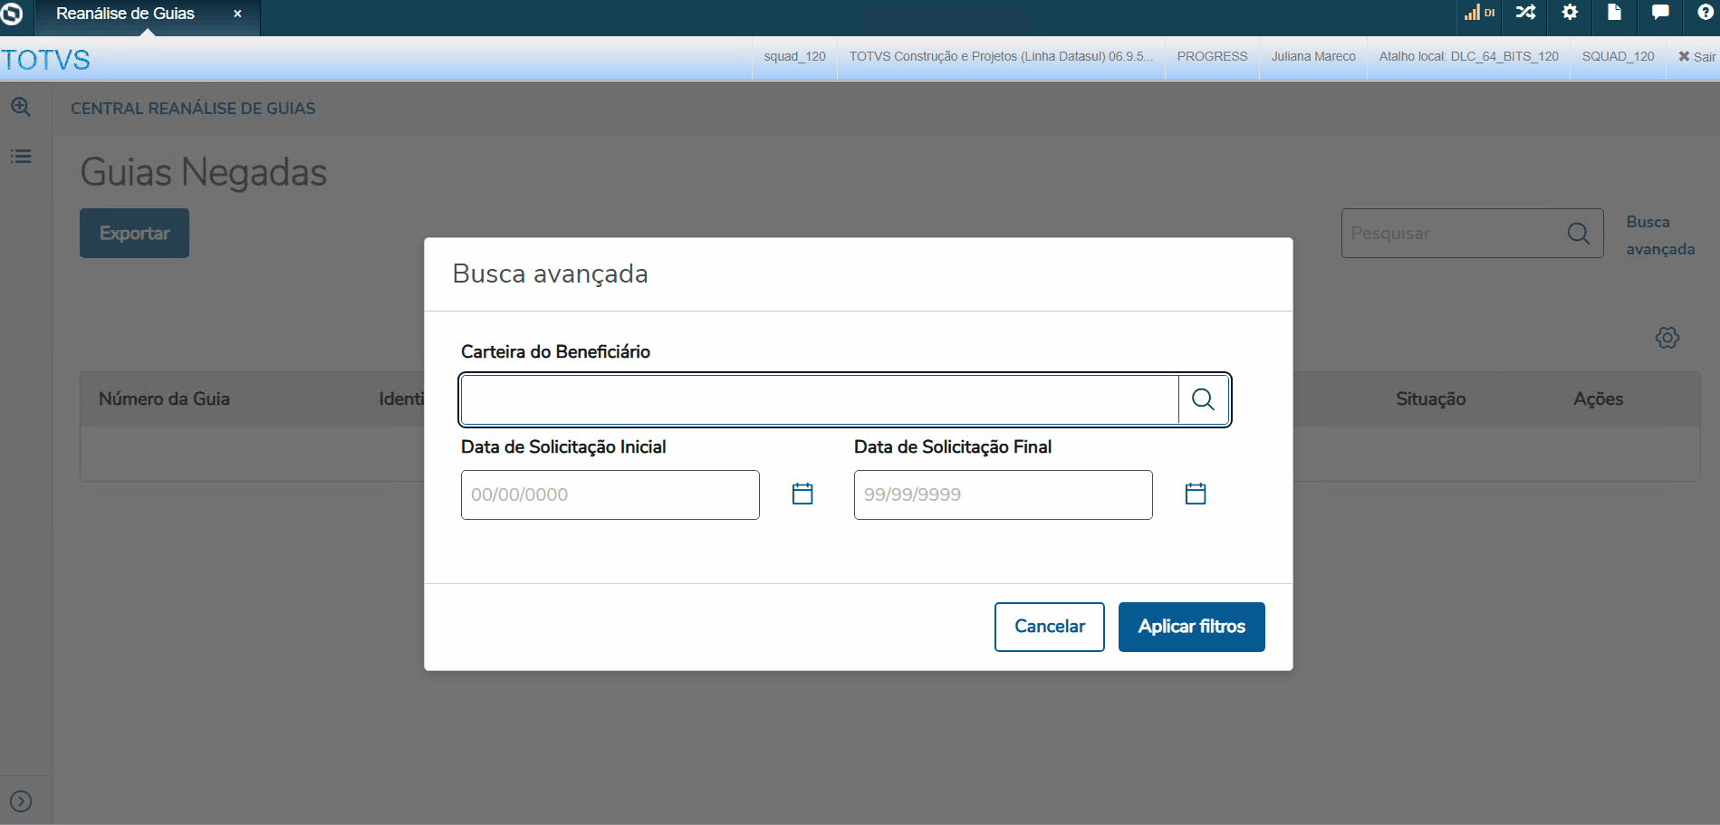Screen dimensions: 1720x825
Task: Click Data de Solicitação Final field
Action: click(x=1004, y=494)
